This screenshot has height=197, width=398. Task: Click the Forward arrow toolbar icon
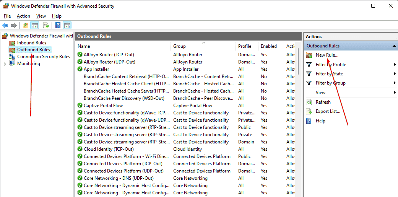(x=14, y=25)
